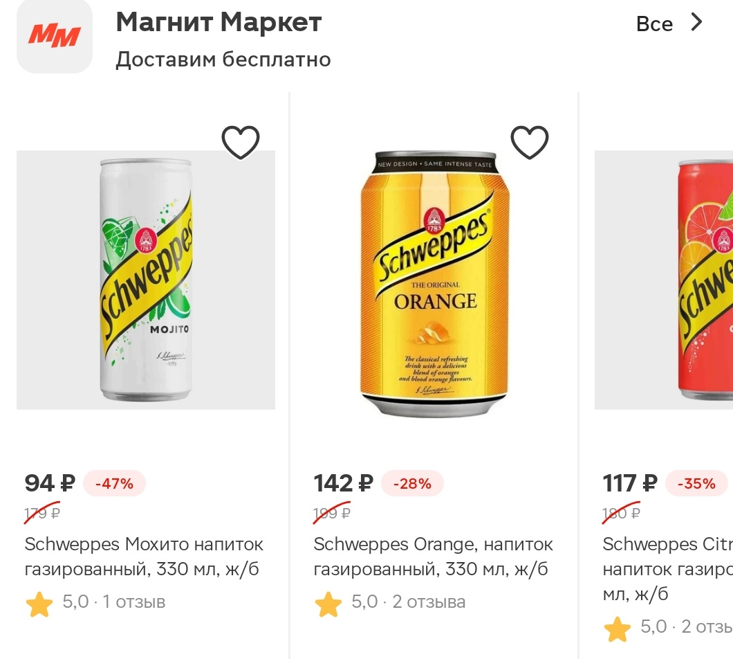Favorite the Schweppes Orange can

pos(529,142)
